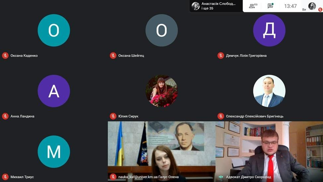Select the teal 'M' avatar of Михаил Триус
This screenshot has width=323, height=182.
tap(54, 151)
